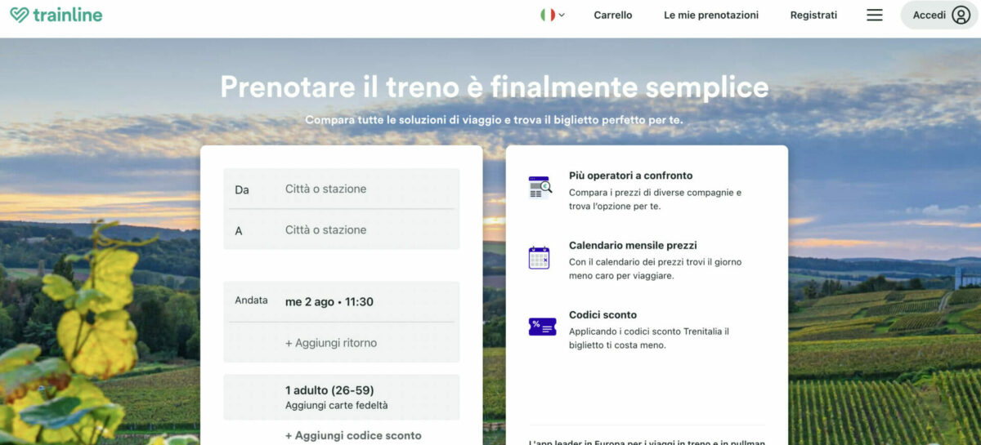Open the hamburger menu icon
The height and width of the screenshot is (445, 981).
tap(874, 15)
